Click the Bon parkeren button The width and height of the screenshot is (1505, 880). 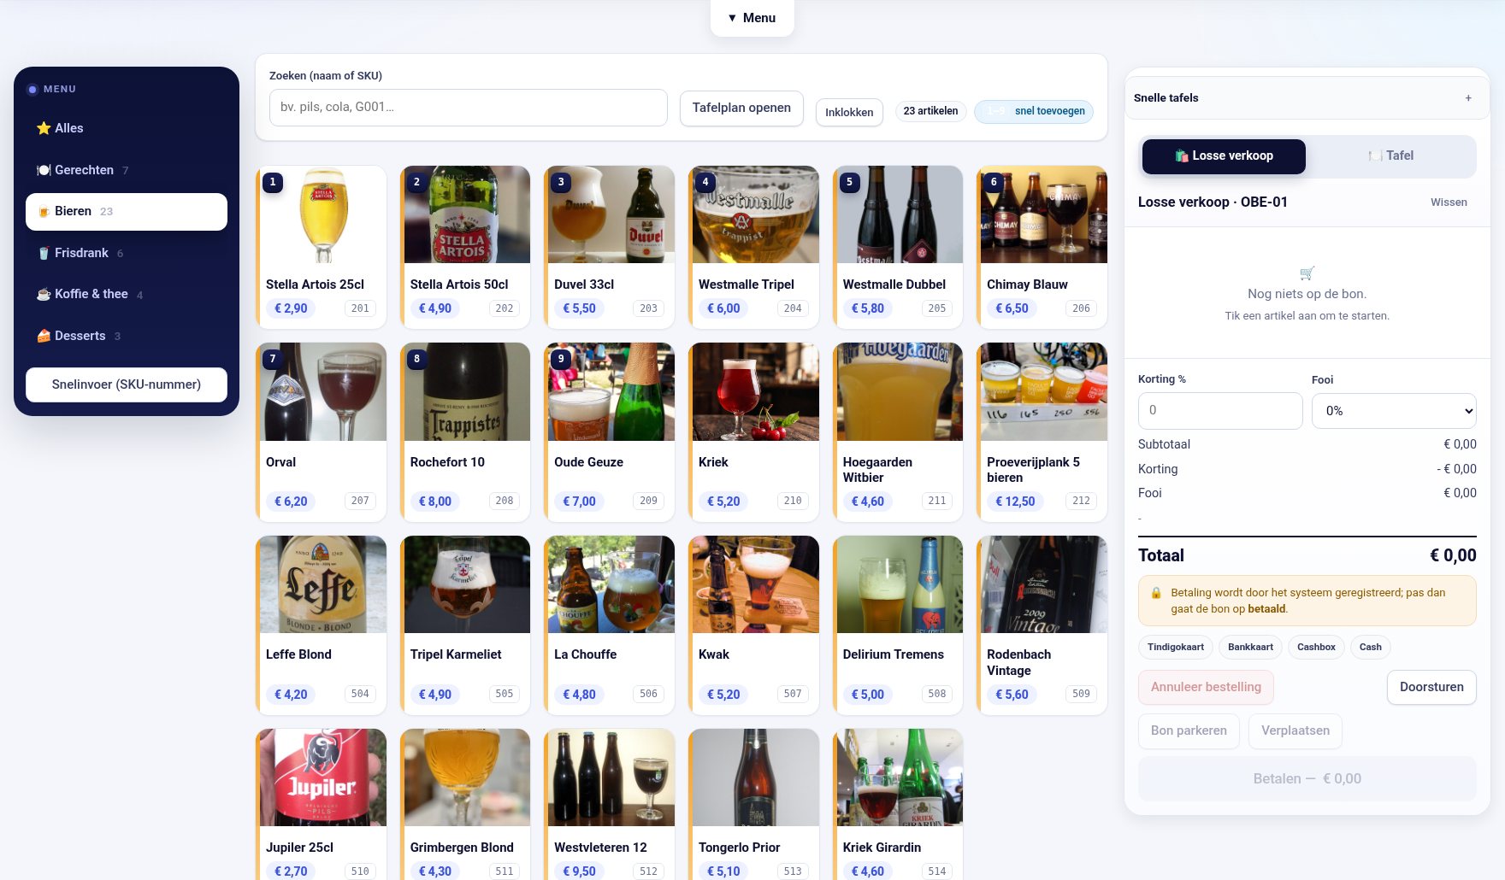coord(1189,731)
